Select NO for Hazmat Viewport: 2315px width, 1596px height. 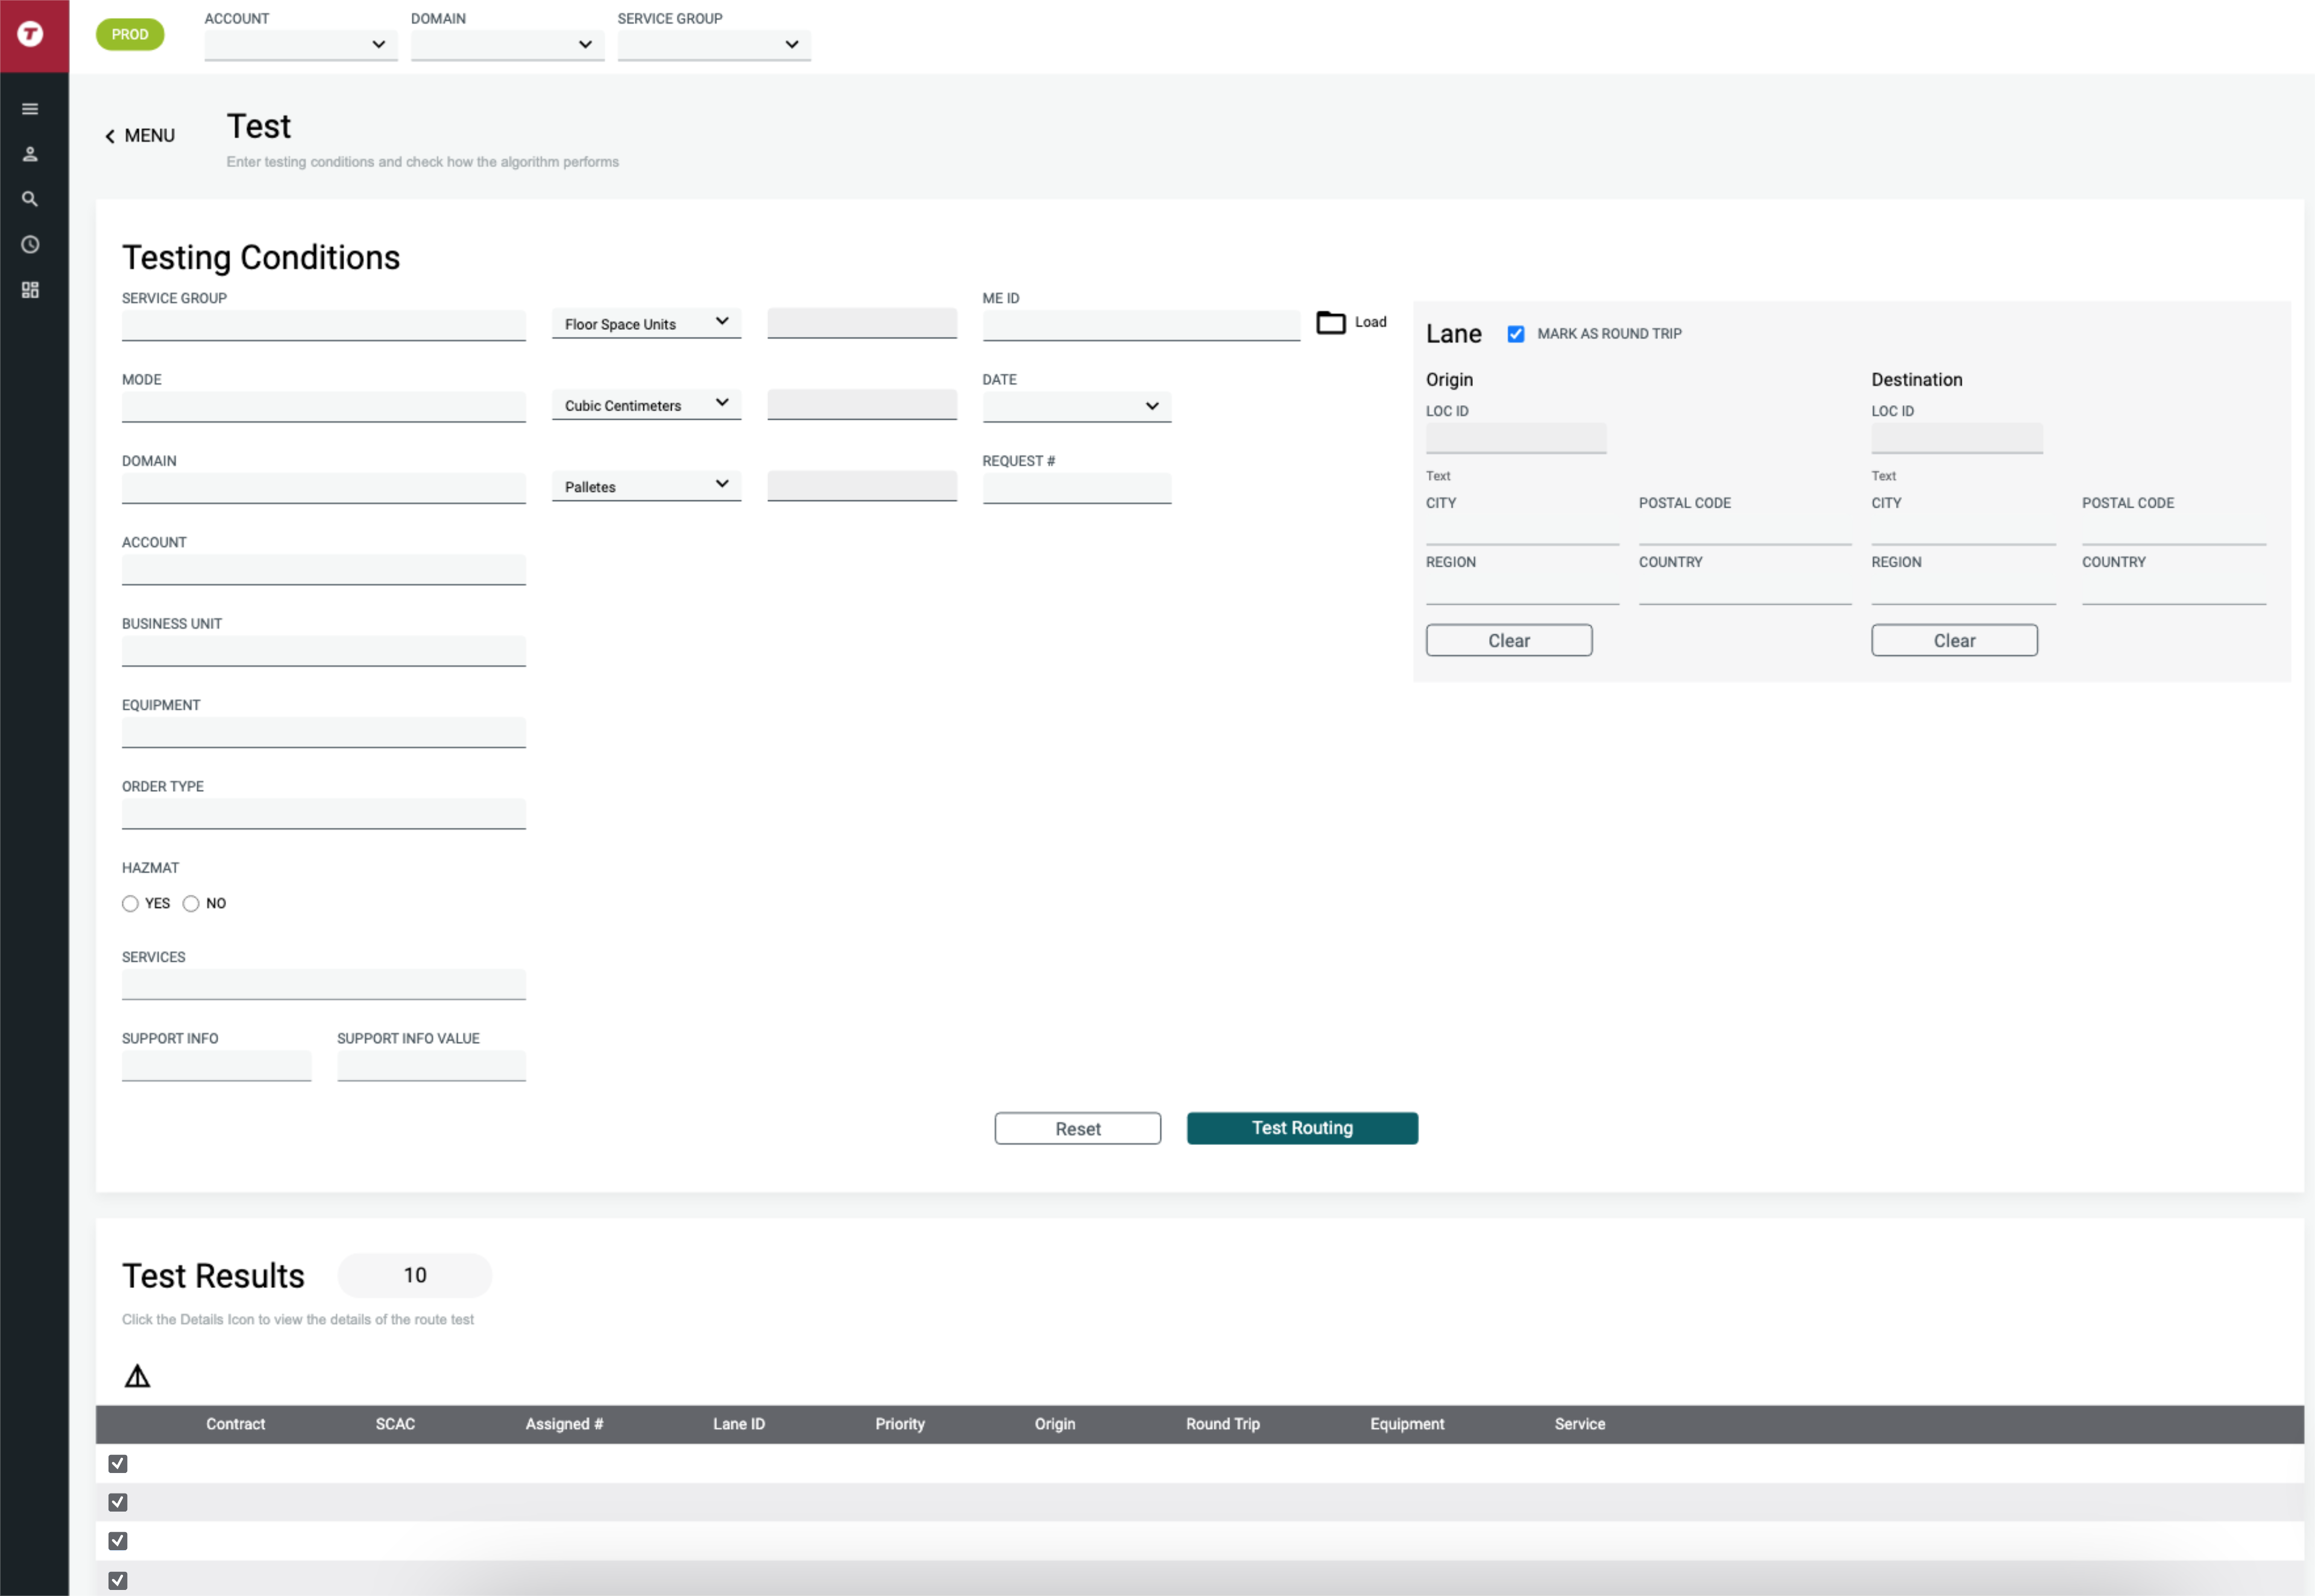pyautogui.click(x=191, y=904)
